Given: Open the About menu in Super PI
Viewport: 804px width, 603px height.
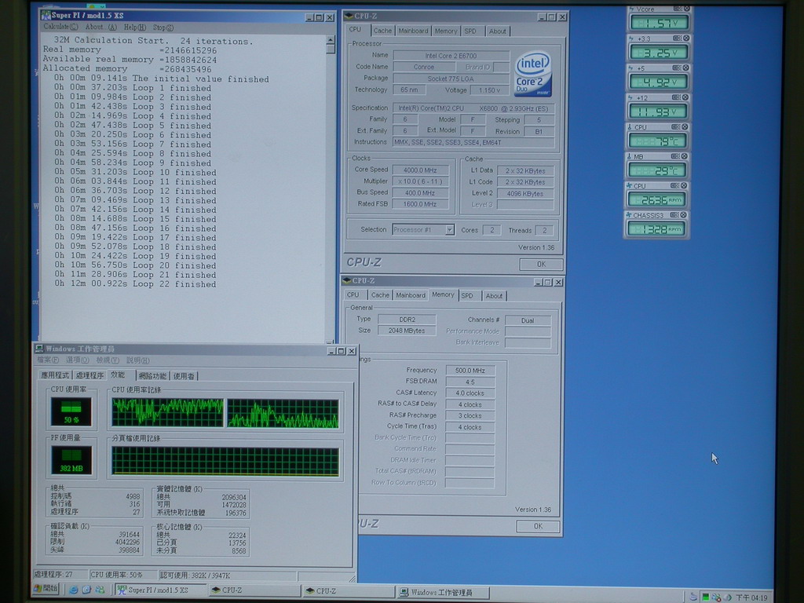Looking at the screenshot, I should [x=100, y=27].
